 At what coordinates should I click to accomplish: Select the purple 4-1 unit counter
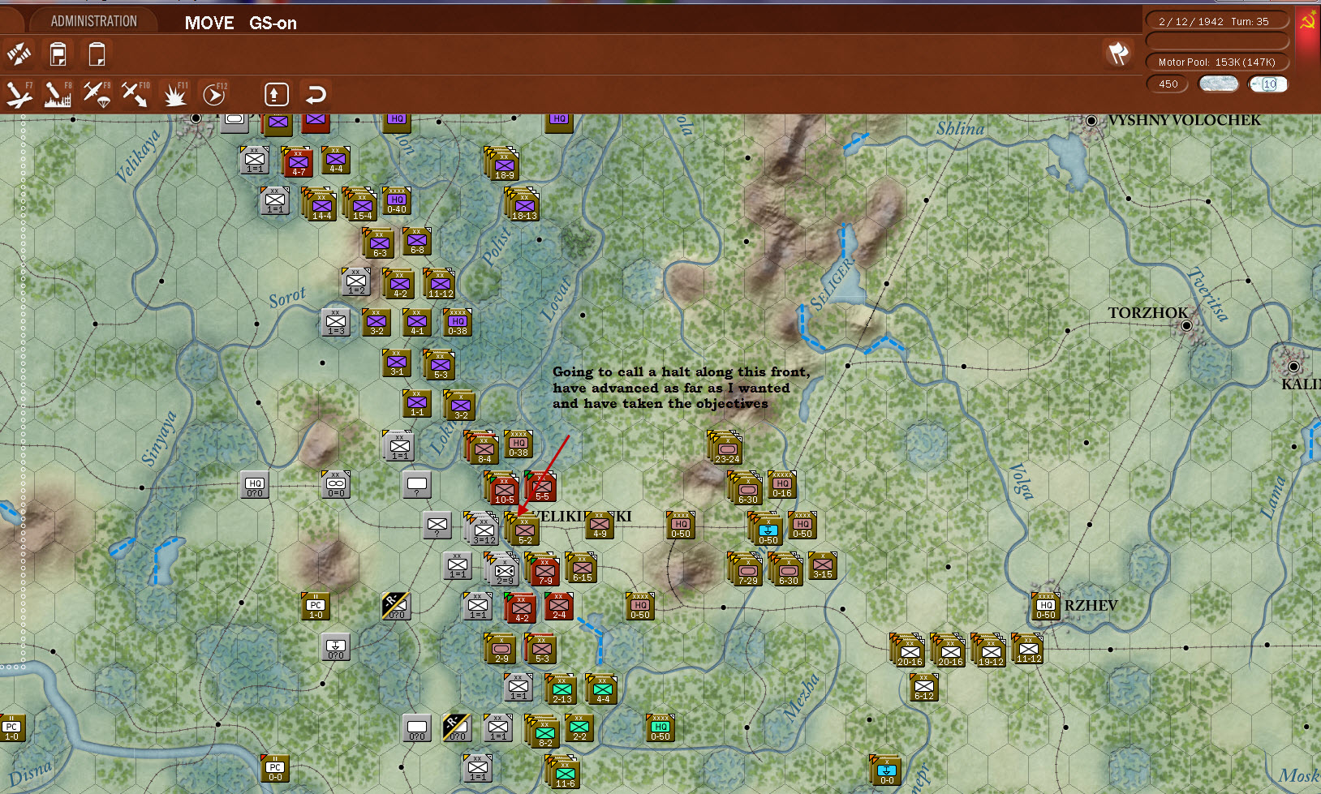(417, 323)
